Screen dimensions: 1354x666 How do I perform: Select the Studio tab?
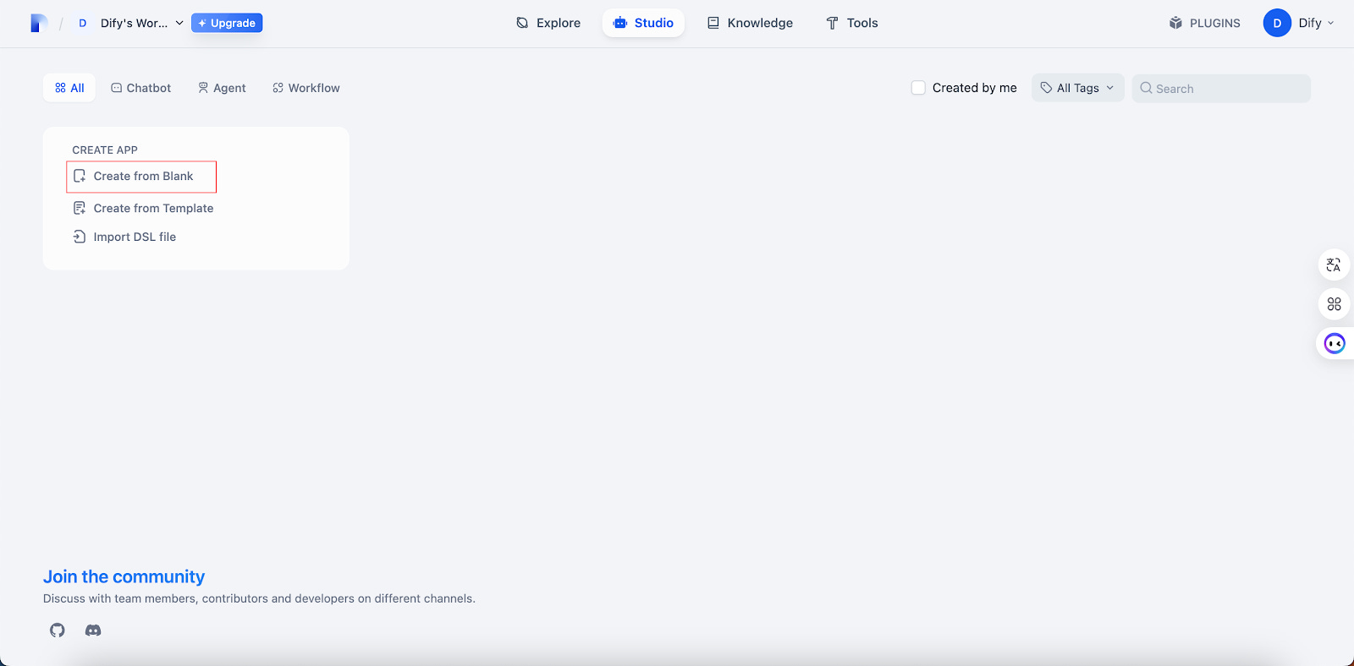[x=643, y=23]
